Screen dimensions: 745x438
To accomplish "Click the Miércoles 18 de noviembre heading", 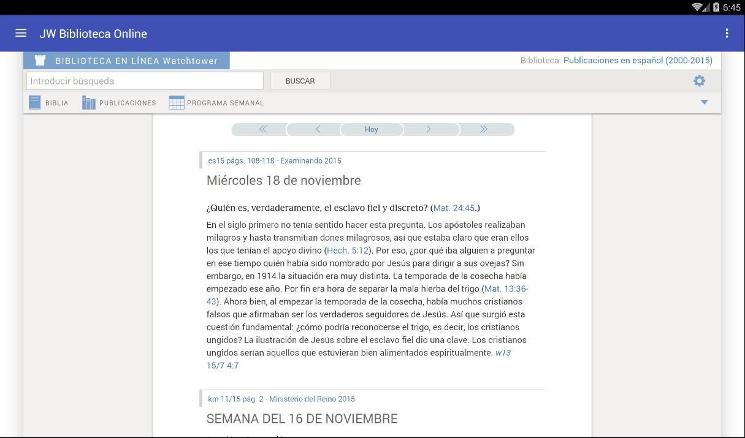I will [x=284, y=181].
